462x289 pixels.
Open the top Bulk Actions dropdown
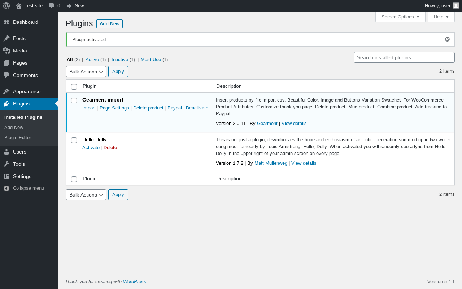click(86, 72)
